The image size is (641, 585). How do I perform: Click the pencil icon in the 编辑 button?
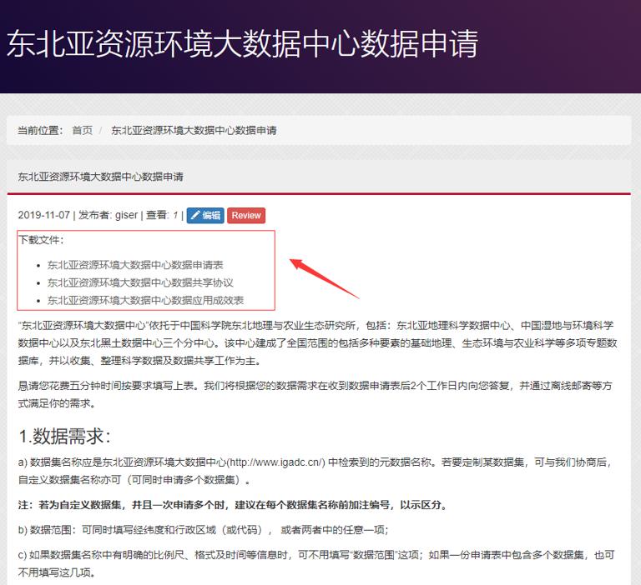coord(195,215)
